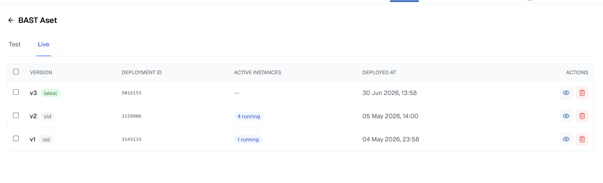Click the 'latest' tag on v3
This screenshot has height=183, width=603.
click(50, 93)
